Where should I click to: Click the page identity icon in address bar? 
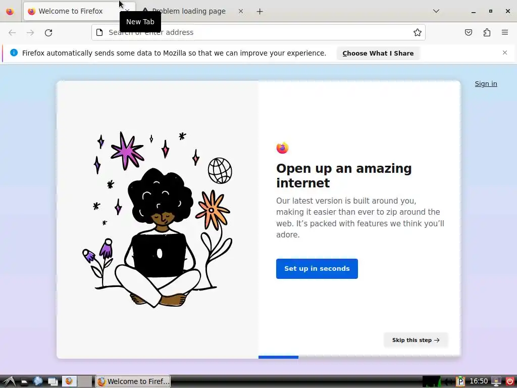pyautogui.click(x=99, y=32)
